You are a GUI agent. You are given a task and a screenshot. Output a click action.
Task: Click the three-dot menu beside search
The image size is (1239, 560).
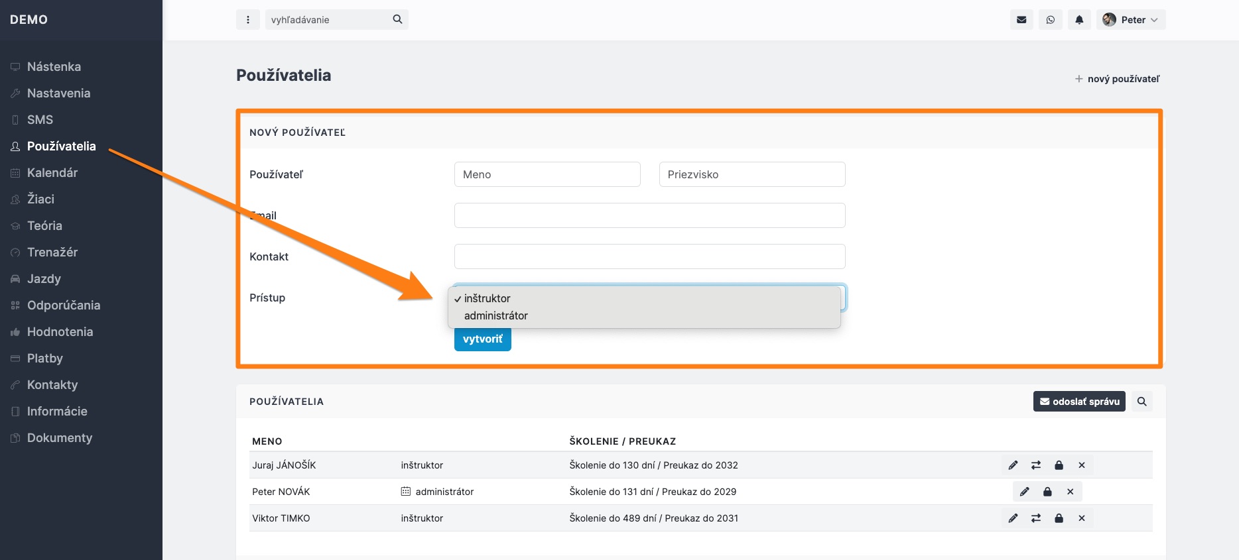[x=248, y=20]
